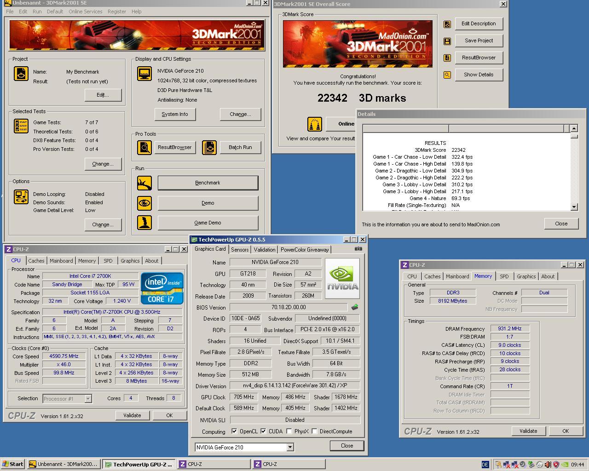This screenshot has width=589, height=471.
Task: Close the Details window with the Close button
Action: (561, 224)
